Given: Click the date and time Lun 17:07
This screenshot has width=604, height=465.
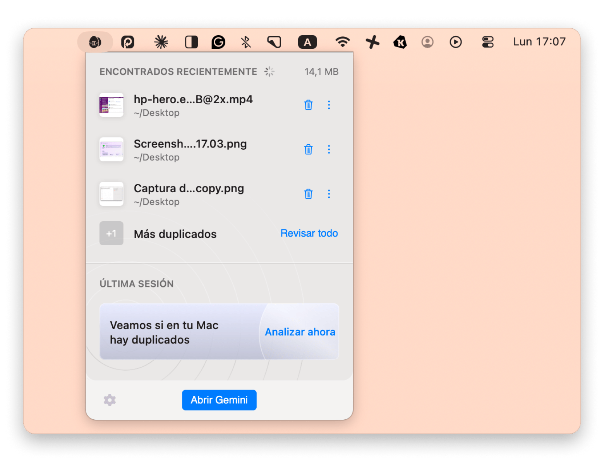Looking at the screenshot, I should 539,42.
